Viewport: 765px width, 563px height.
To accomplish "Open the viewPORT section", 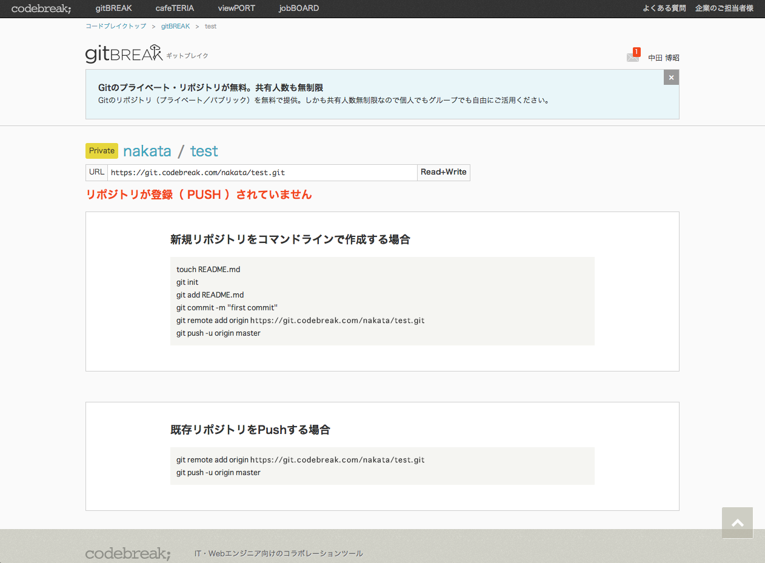I will (x=236, y=8).
